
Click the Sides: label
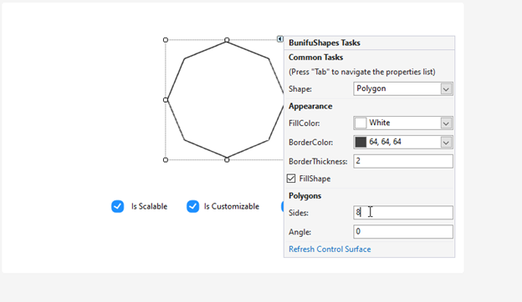point(299,213)
